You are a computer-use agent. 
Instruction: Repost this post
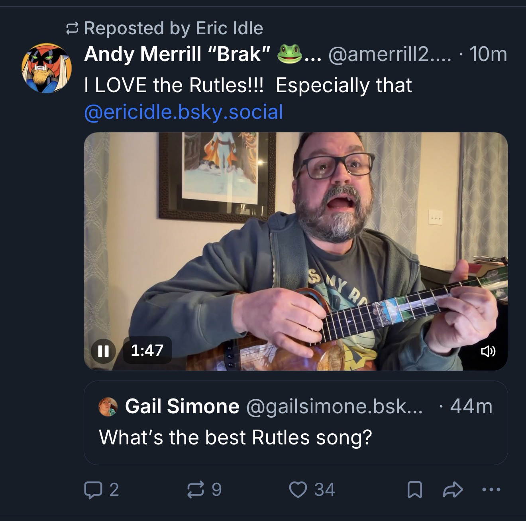point(195,490)
